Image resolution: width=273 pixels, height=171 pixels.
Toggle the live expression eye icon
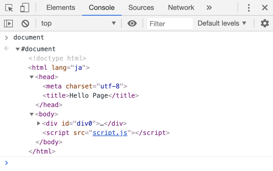point(132,23)
